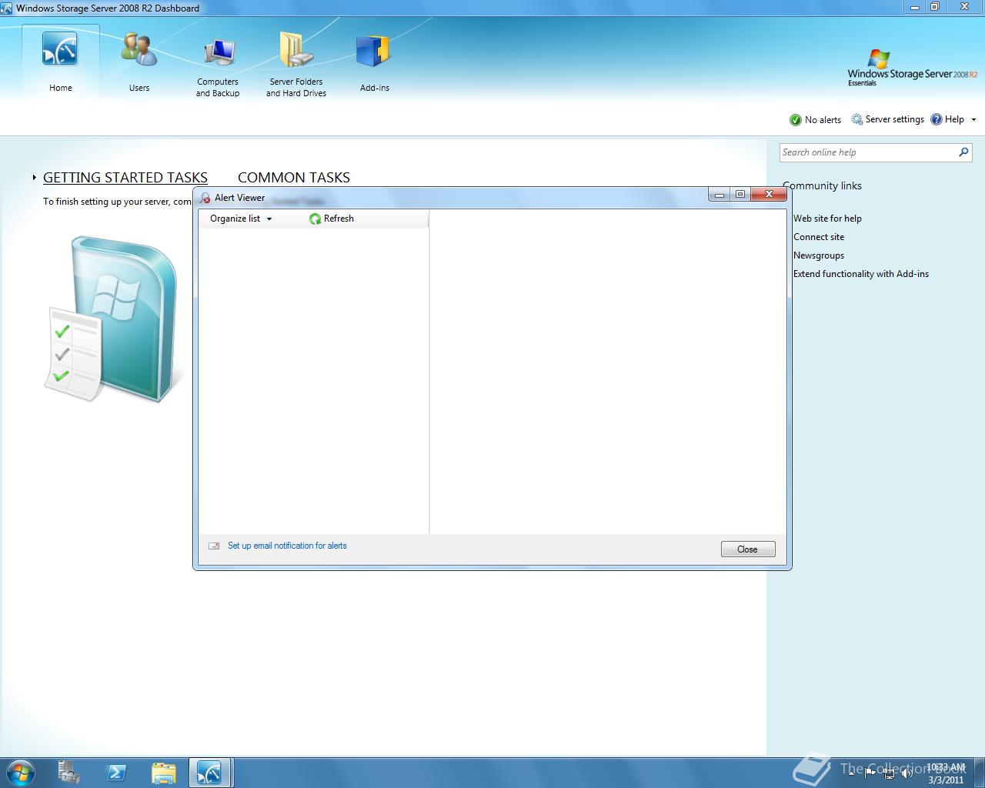
Task: Switch to COMMON TASKS
Action: tap(294, 178)
